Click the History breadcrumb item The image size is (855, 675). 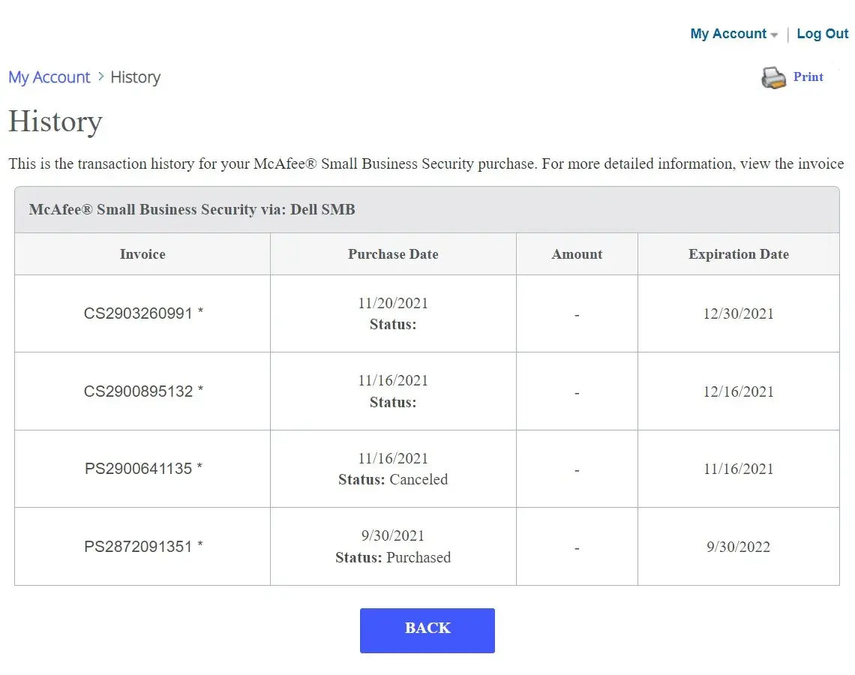pos(136,77)
